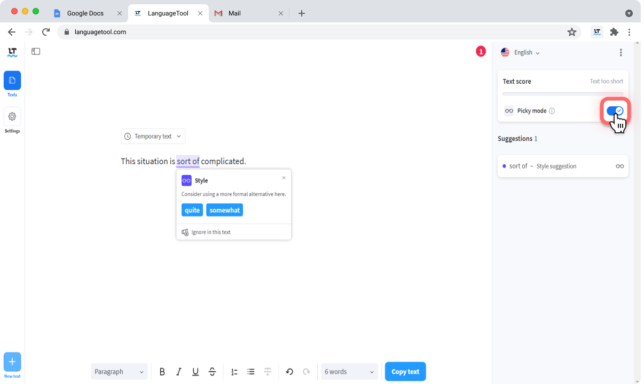Click the tab search arrow in browser

pos(629,13)
